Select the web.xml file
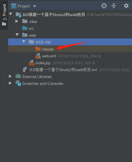 [49, 56]
